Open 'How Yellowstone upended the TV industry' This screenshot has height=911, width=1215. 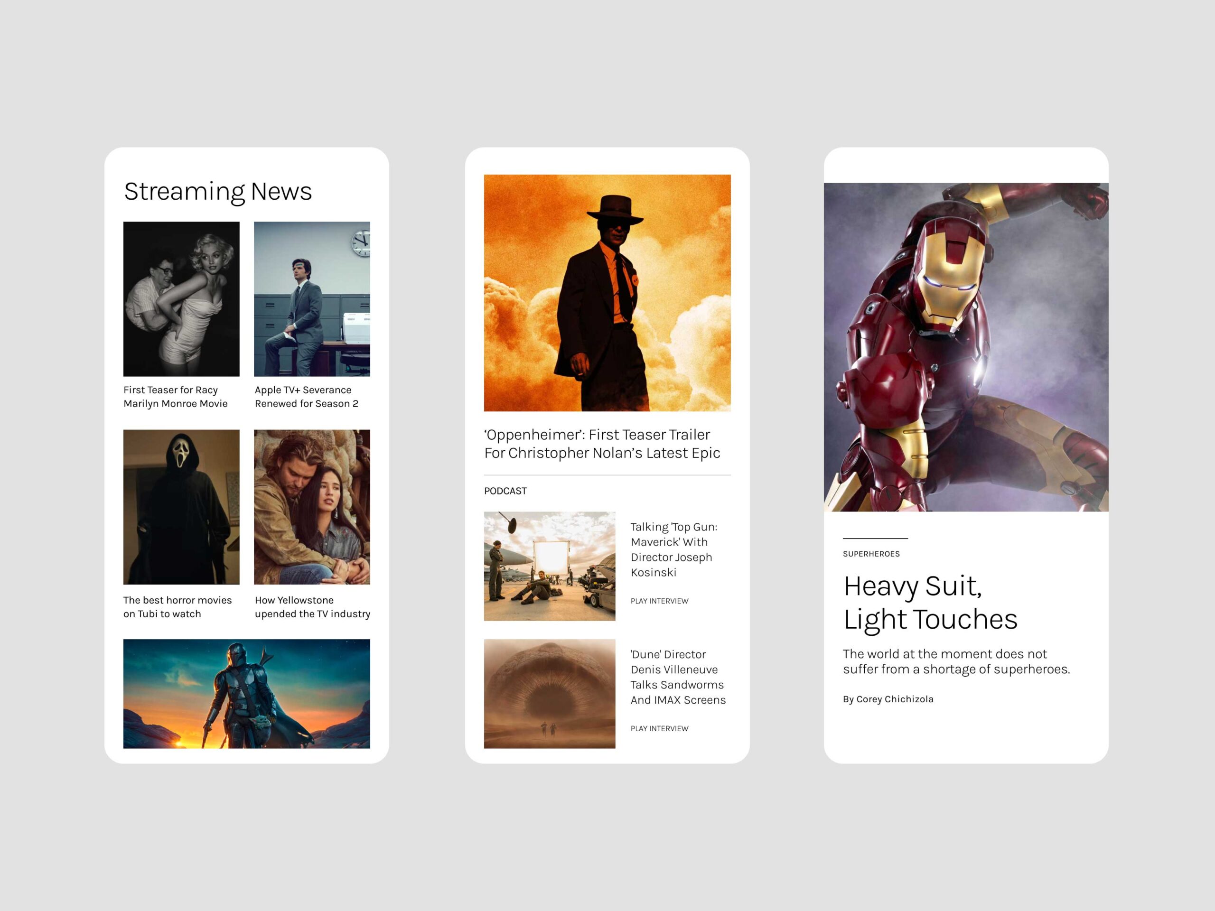312,607
